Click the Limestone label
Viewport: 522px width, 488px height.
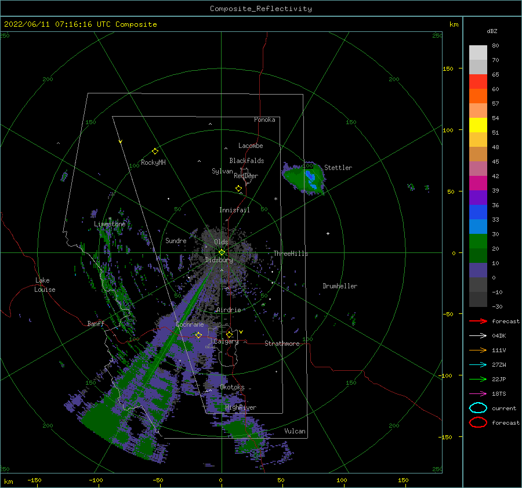pyautogui.click(x=110, y=224)
